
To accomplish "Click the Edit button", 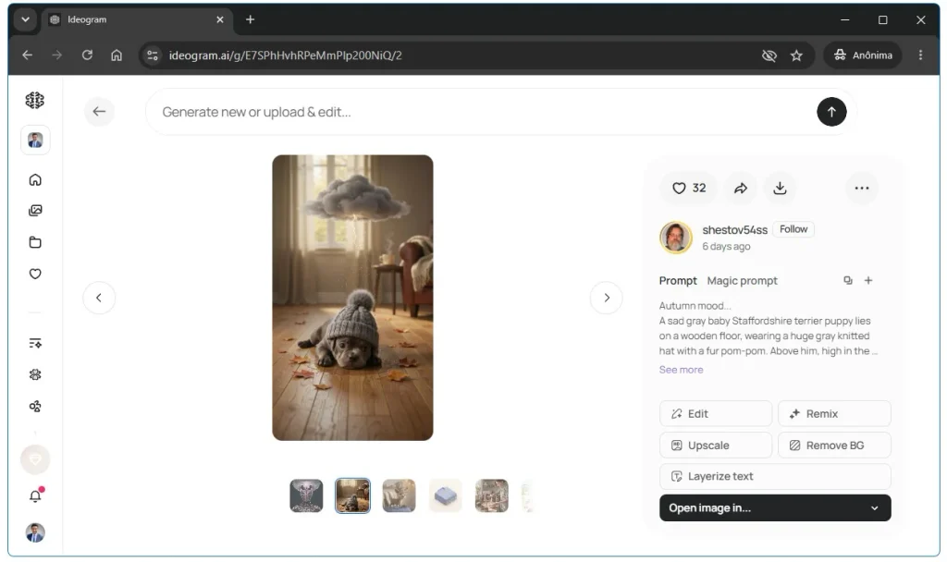I will tap(716, 413).
